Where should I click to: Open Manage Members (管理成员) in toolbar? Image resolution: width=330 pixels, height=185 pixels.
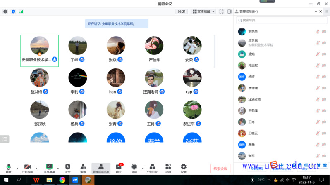pos(101,168)
